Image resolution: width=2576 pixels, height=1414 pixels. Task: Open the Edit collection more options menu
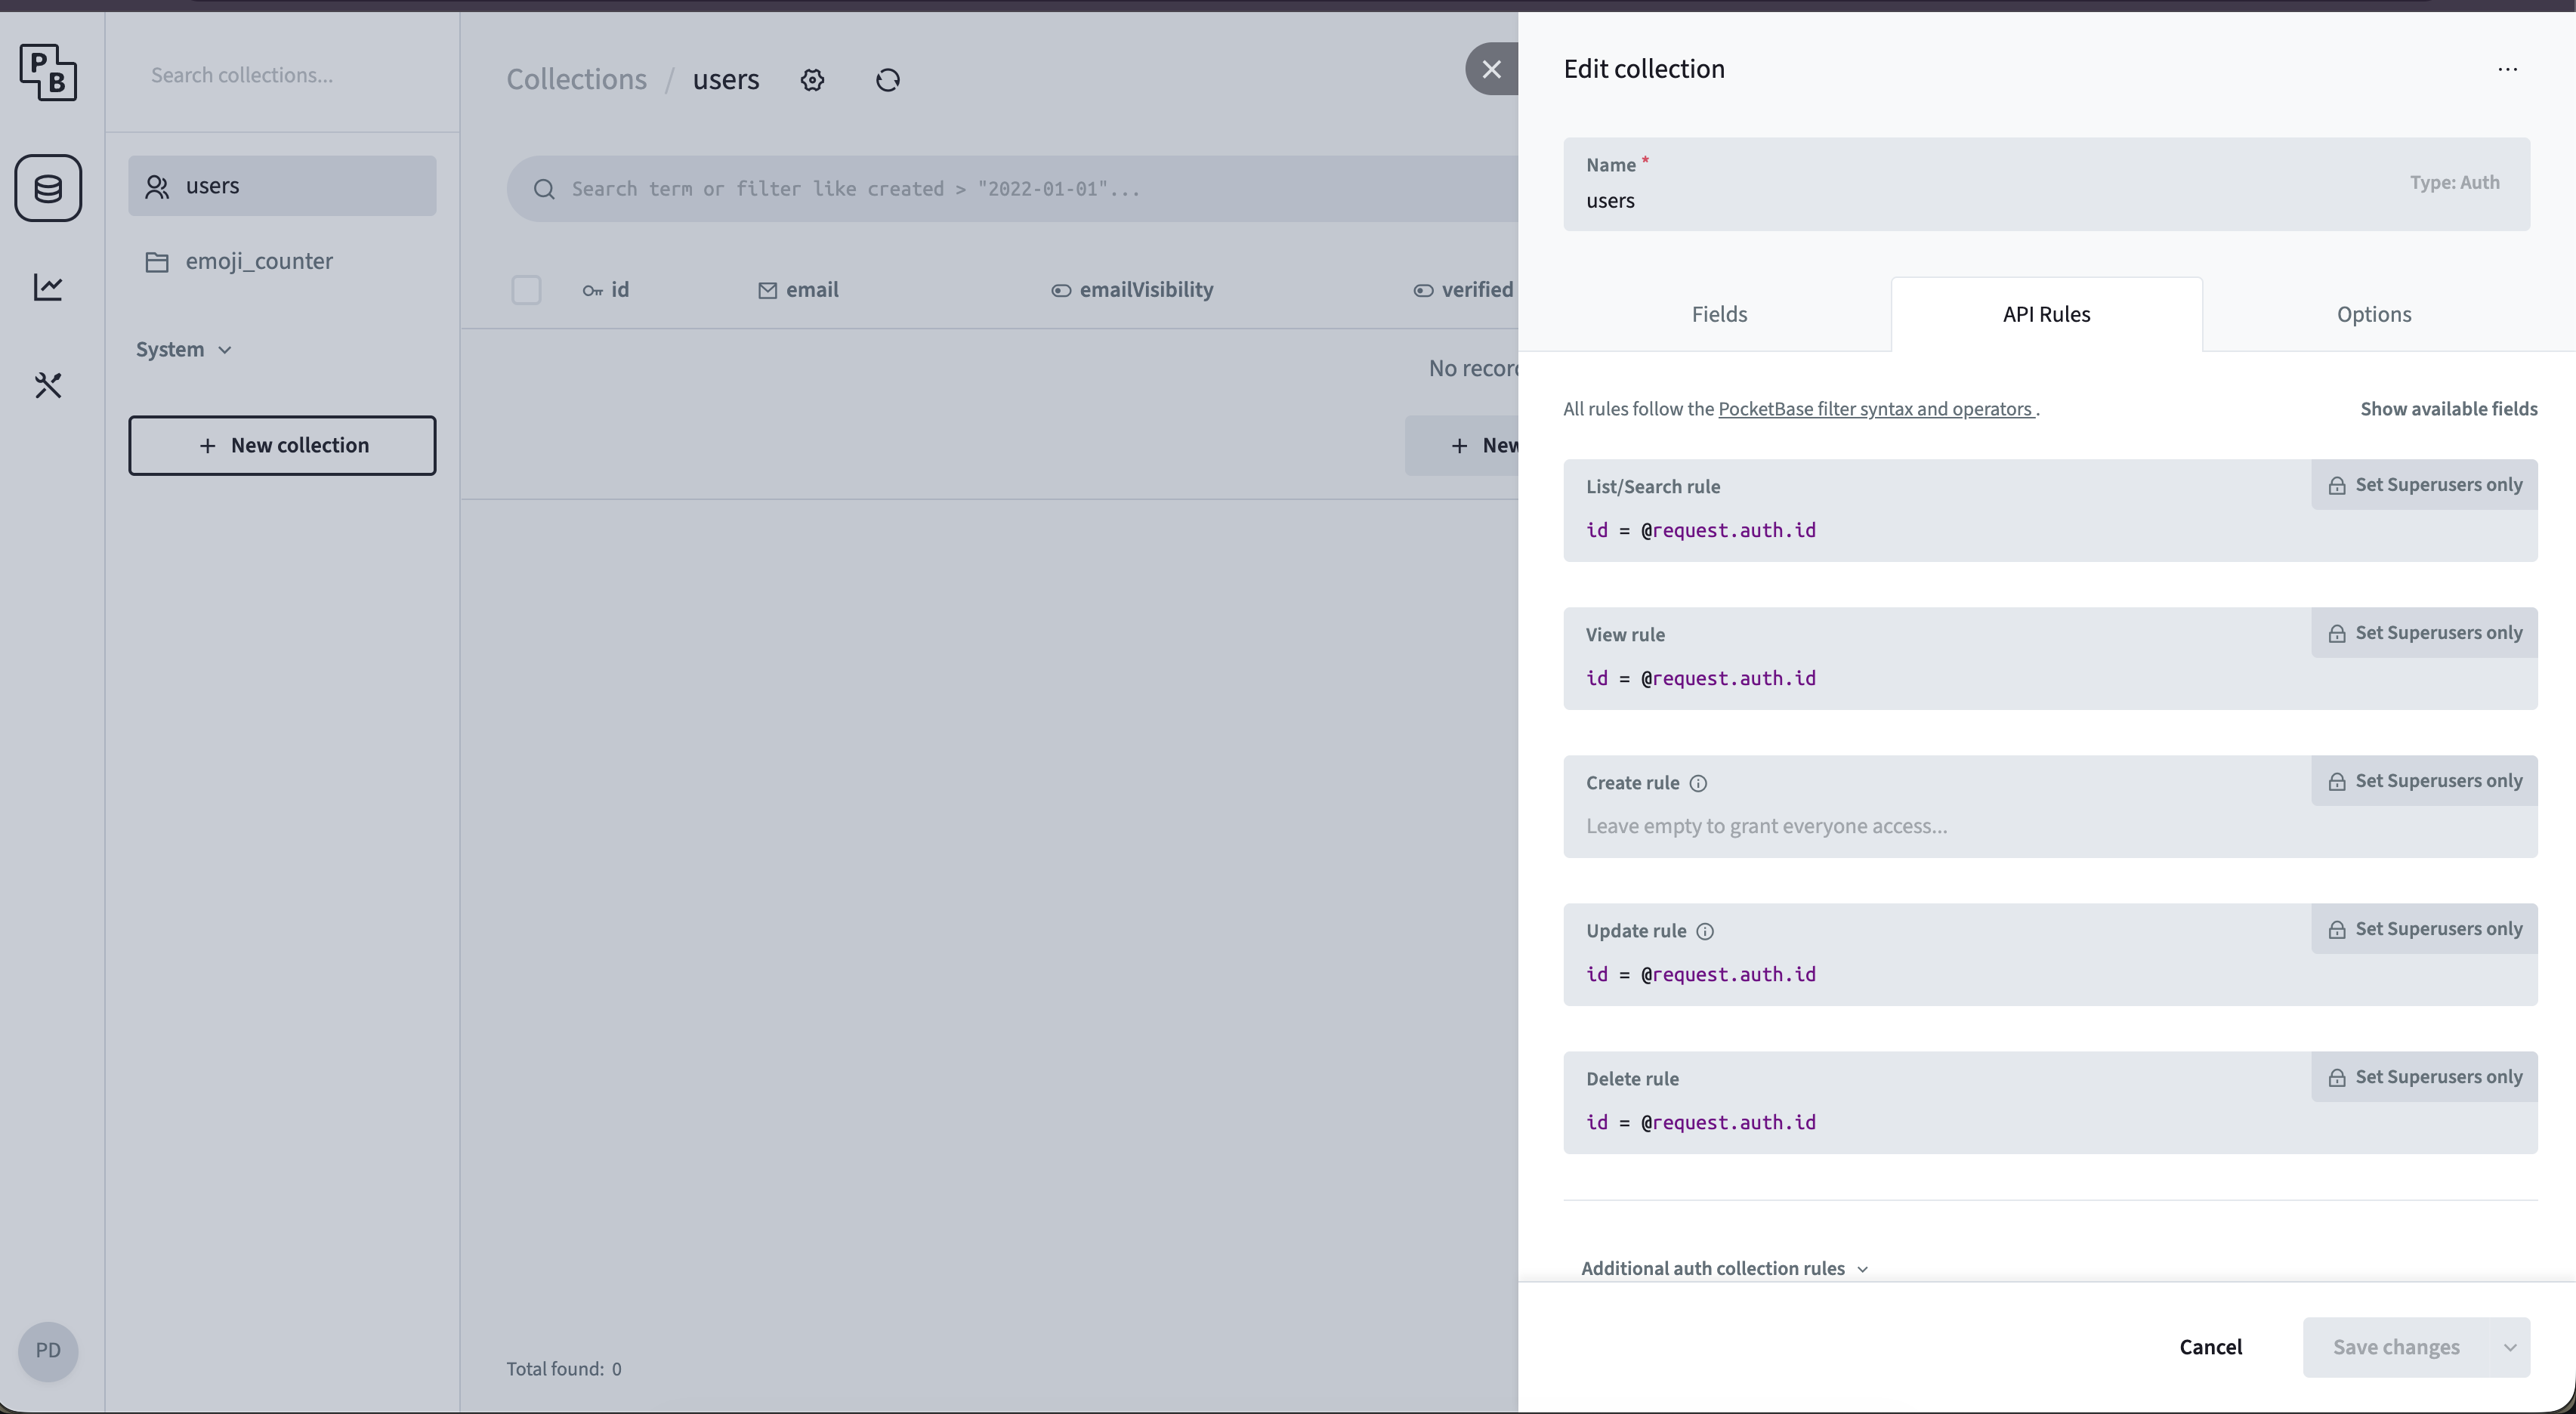point(2508,68)
